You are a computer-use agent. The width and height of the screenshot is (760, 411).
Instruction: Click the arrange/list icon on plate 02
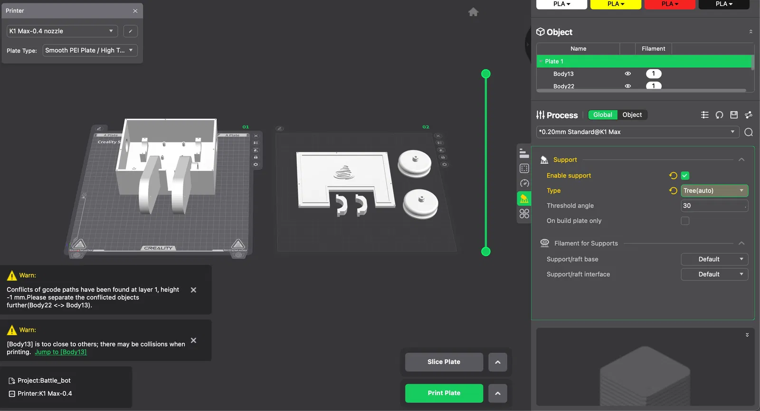tap(439, 143)
